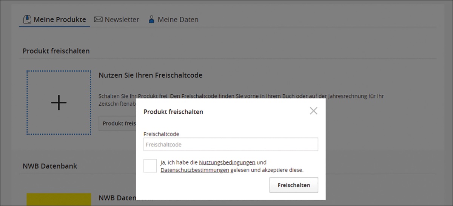Click the Freischaltcode label above the input
453x206 pixels.
161,134
